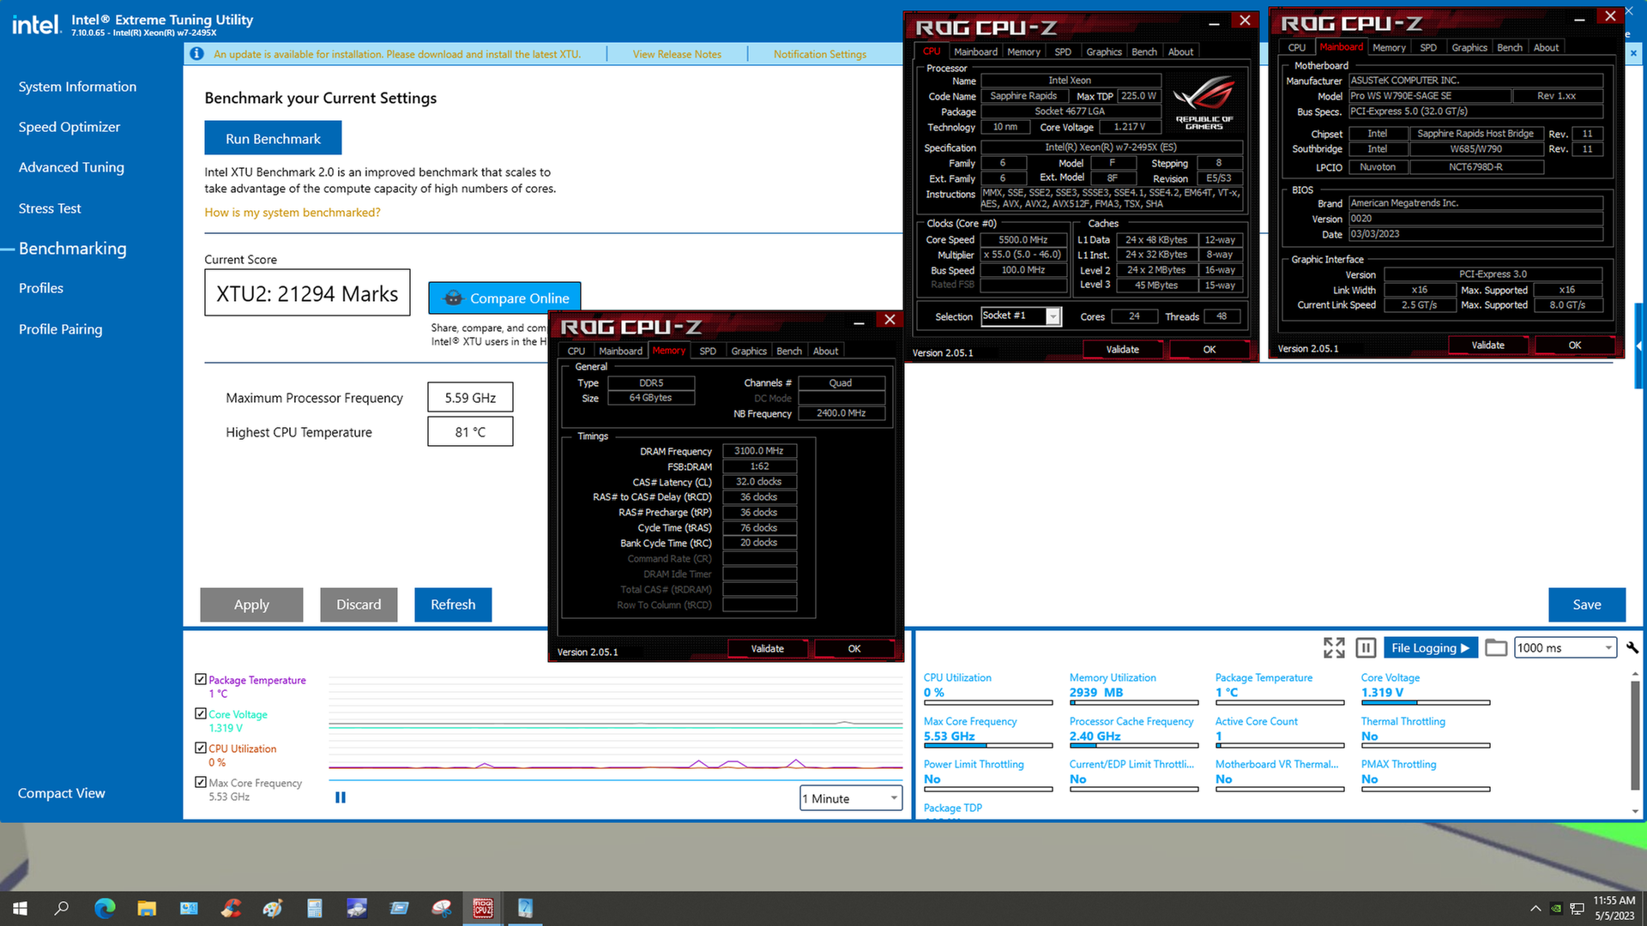Switch to ROG CPU-Z taskbar icon
The height and width of the screenshot is (926, 1647).
coord(483,908)
